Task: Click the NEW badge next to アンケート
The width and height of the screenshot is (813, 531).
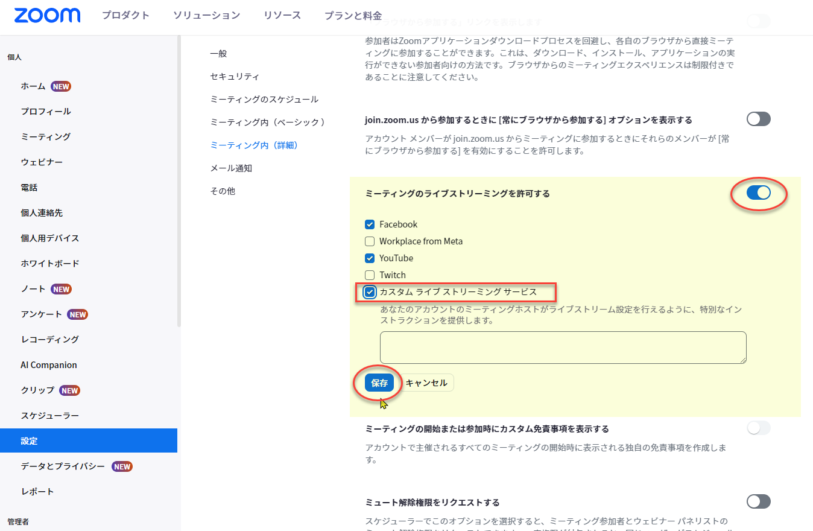Action: pyautogui.click(x=78, y=314)
